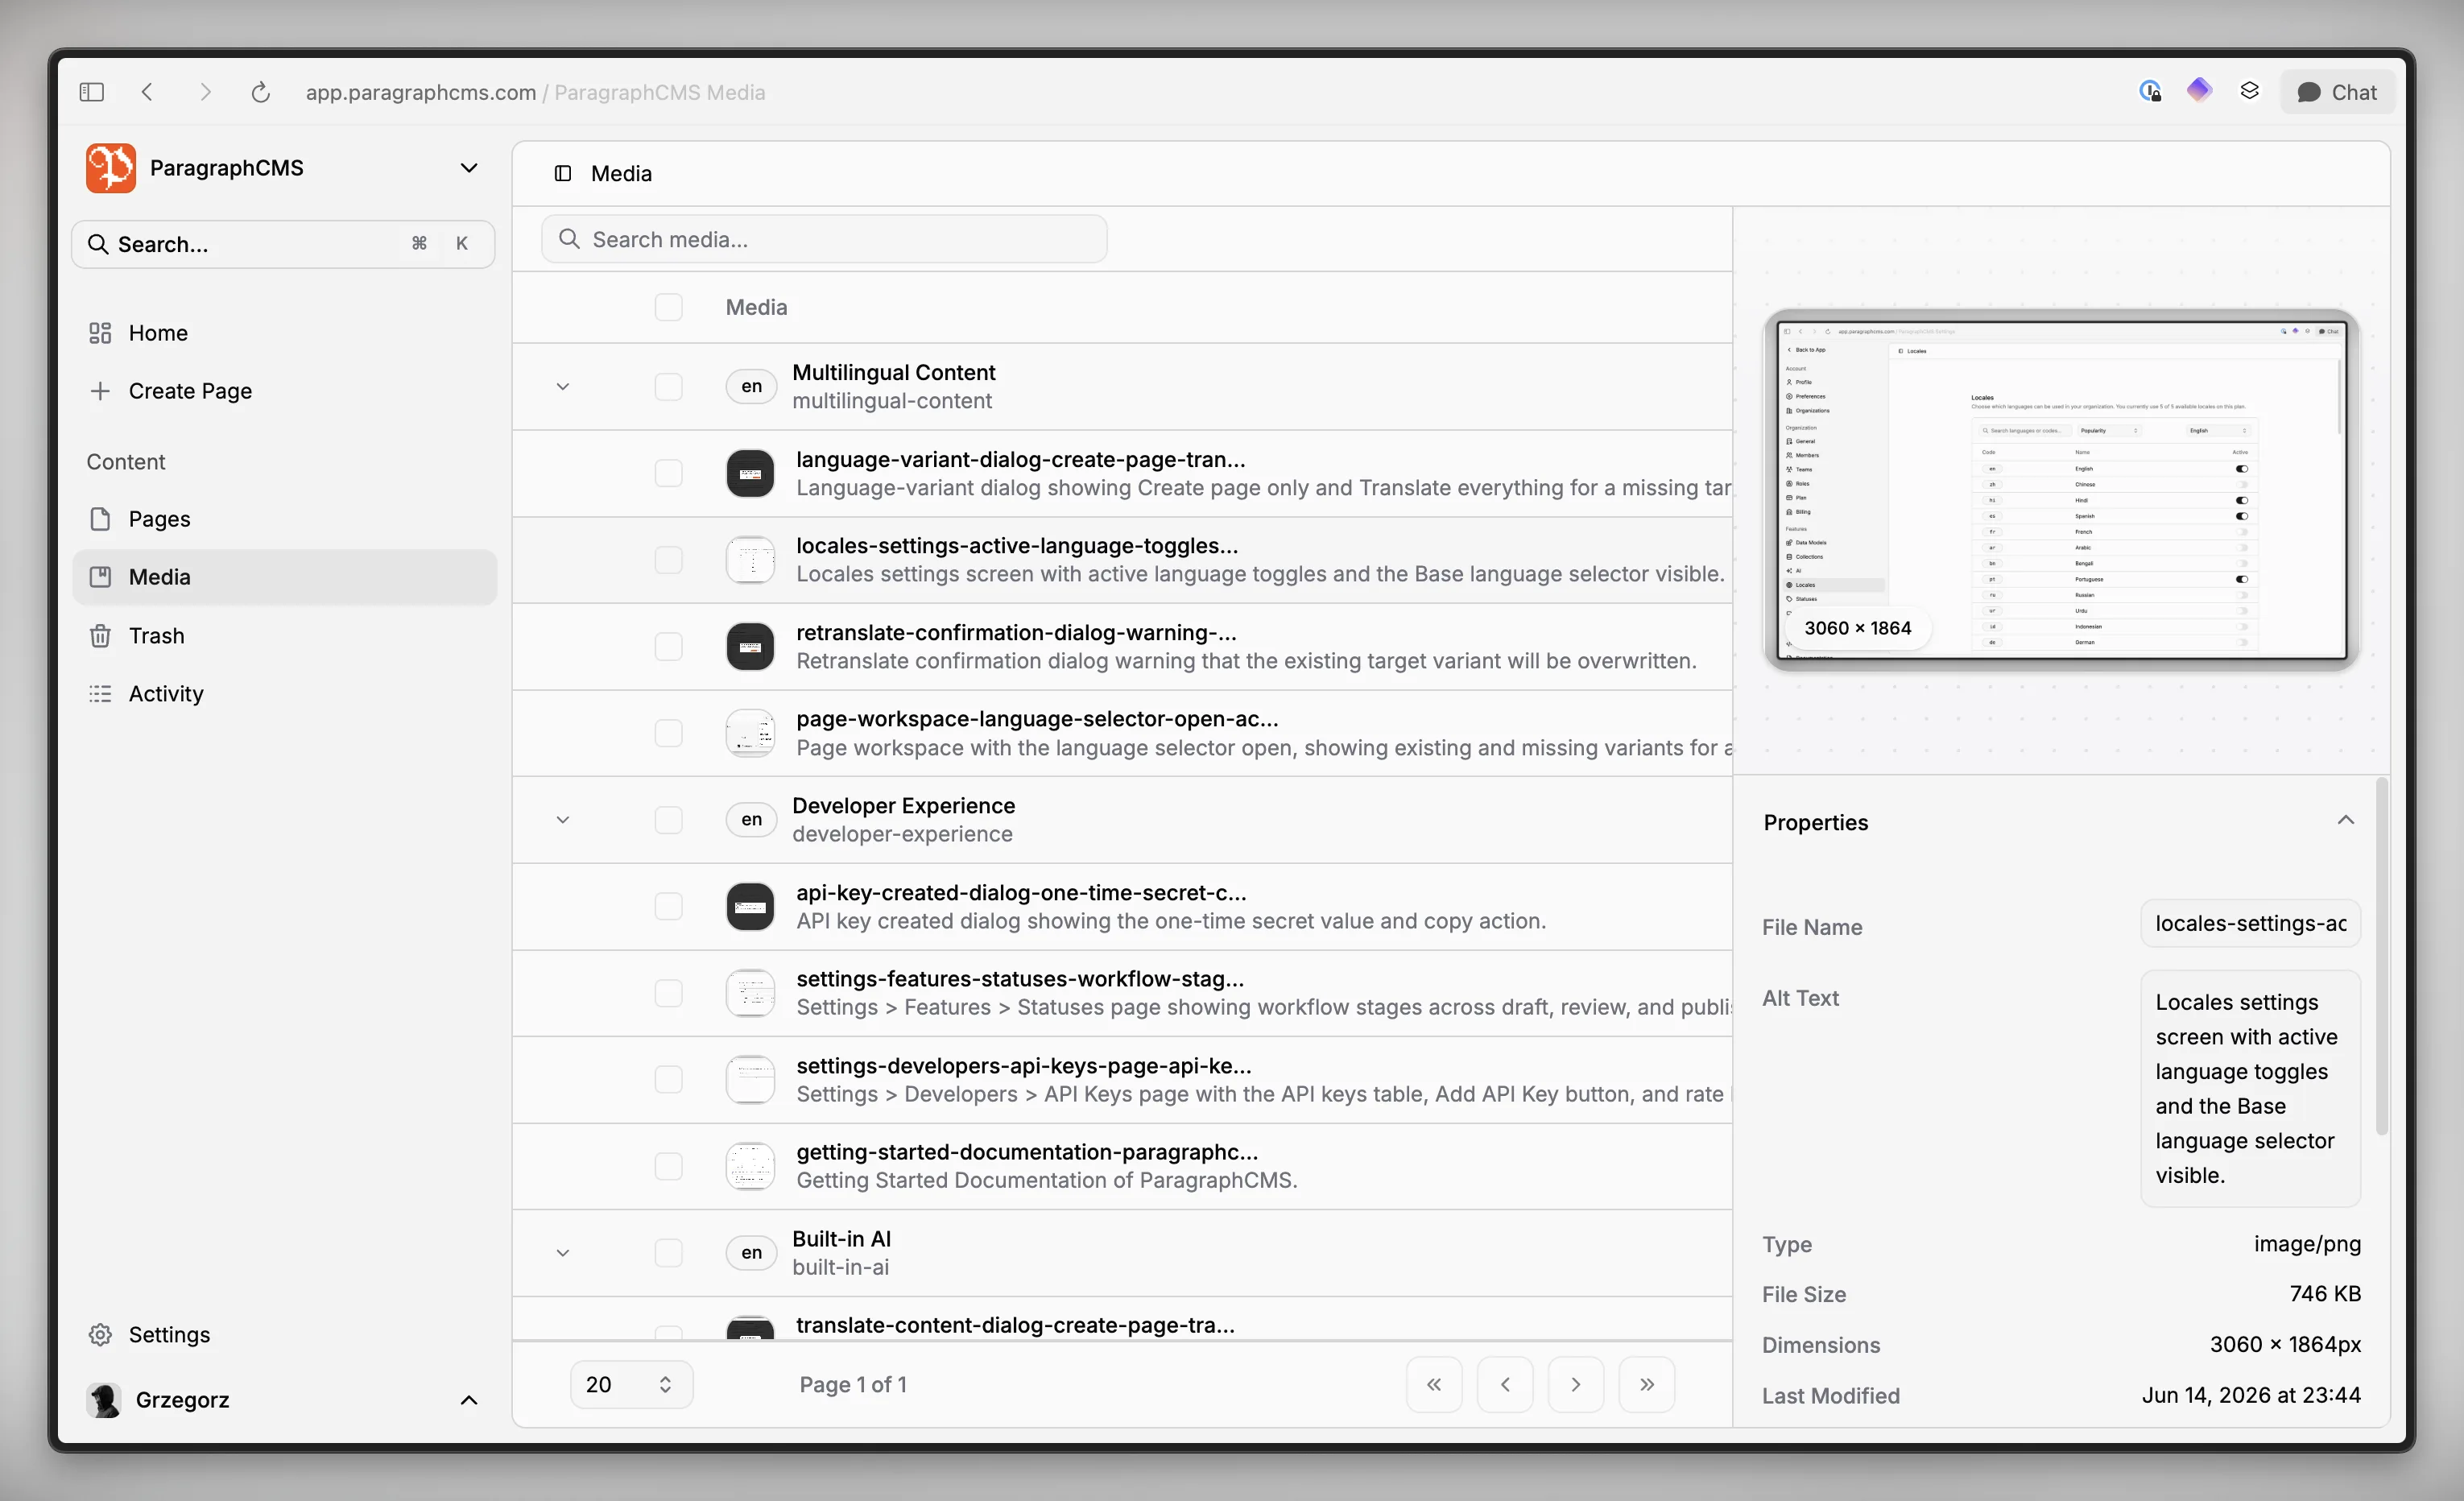Go forward with the browser forward arrow
This screenshot has width=2464, height=1501.
[205, 92]
